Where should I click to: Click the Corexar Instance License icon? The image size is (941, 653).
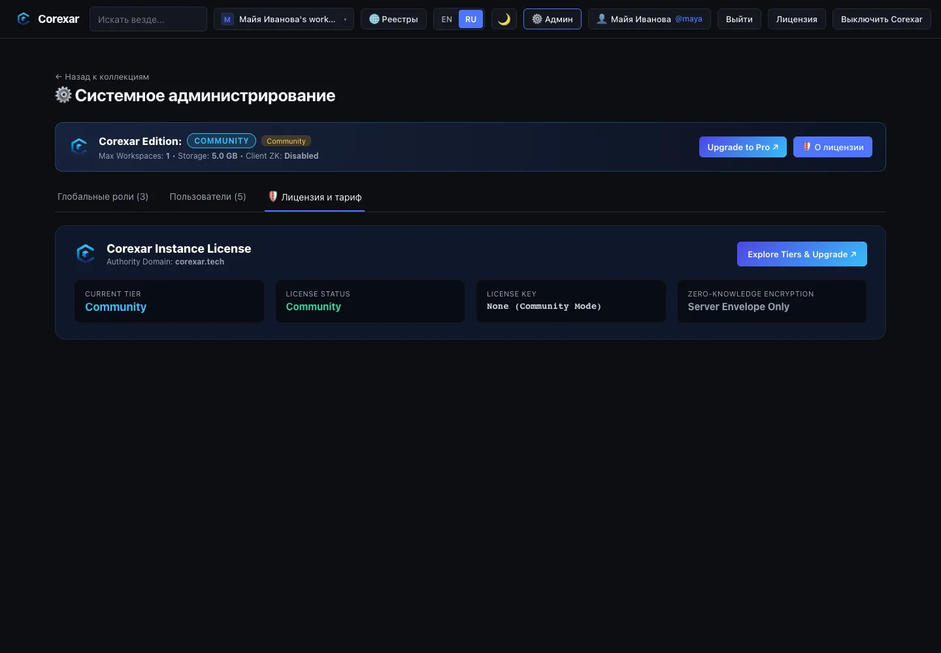click(x=86, y=253)
